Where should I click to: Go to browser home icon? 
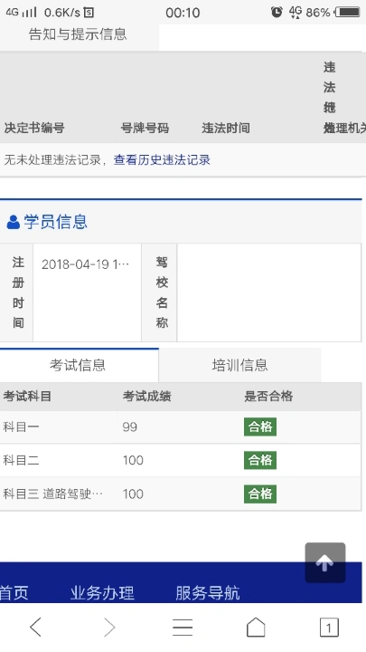(x=256, y=627)
